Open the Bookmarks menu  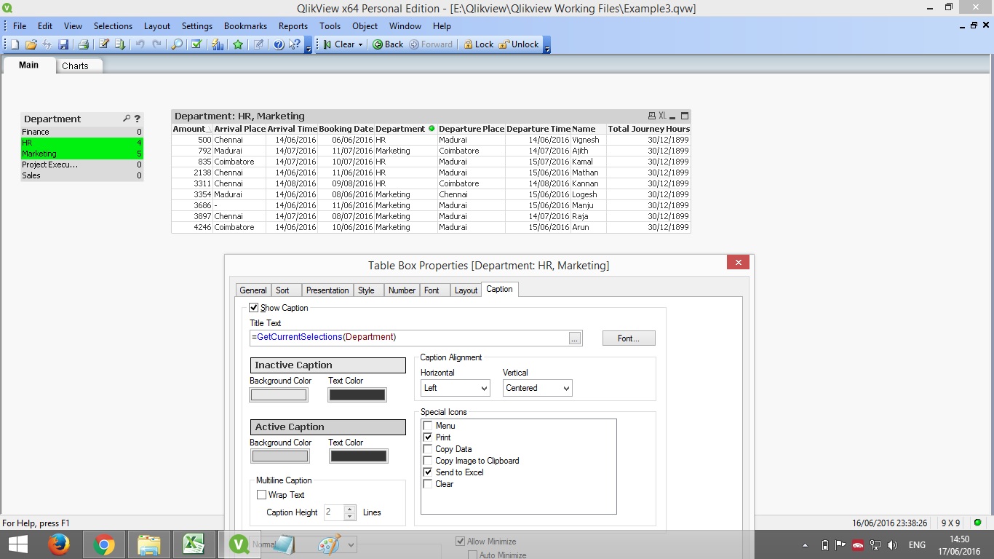[245, 25]
